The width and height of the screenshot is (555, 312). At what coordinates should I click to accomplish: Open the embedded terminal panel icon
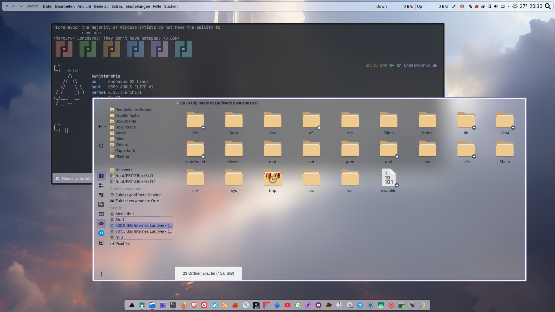pos(101,204)
